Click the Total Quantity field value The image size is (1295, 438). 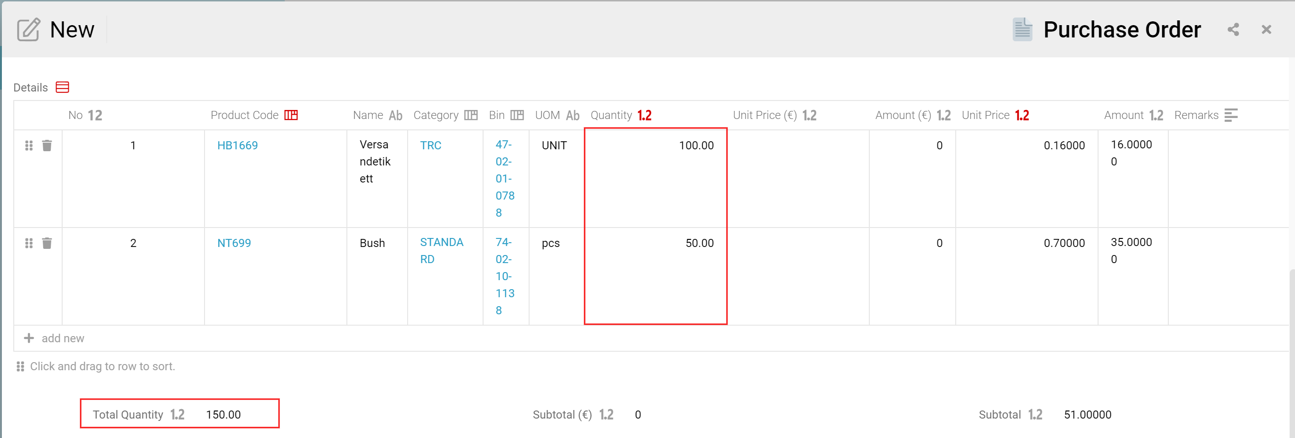click(223, 414)
